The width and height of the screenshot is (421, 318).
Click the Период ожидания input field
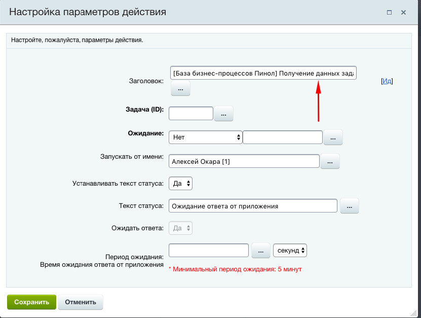pyautogui.click(x=209, y=251)
